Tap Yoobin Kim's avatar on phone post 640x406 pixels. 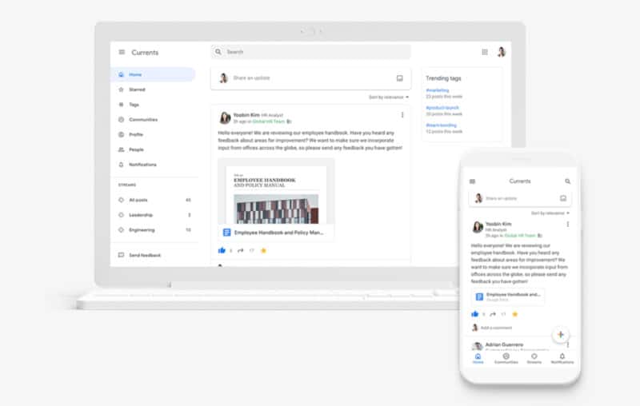coord(478,227)
